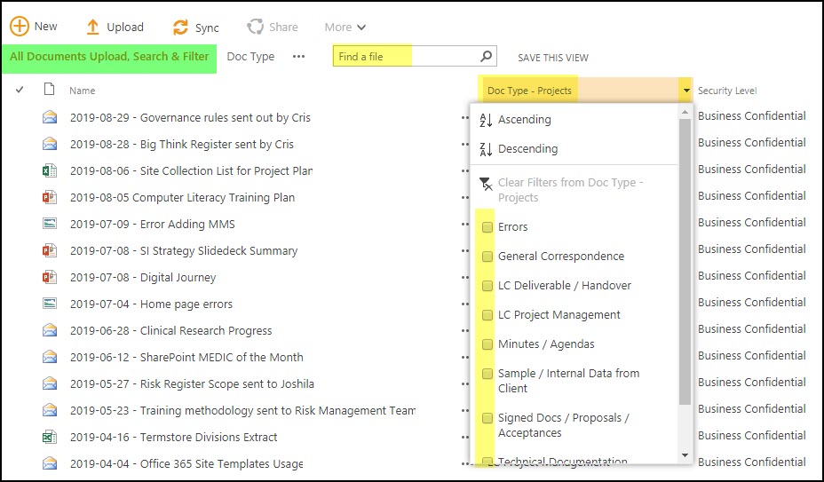This screenshot has height=482, width=824.
Task: Click the Upload arrow icon
Action: [92, 27]
